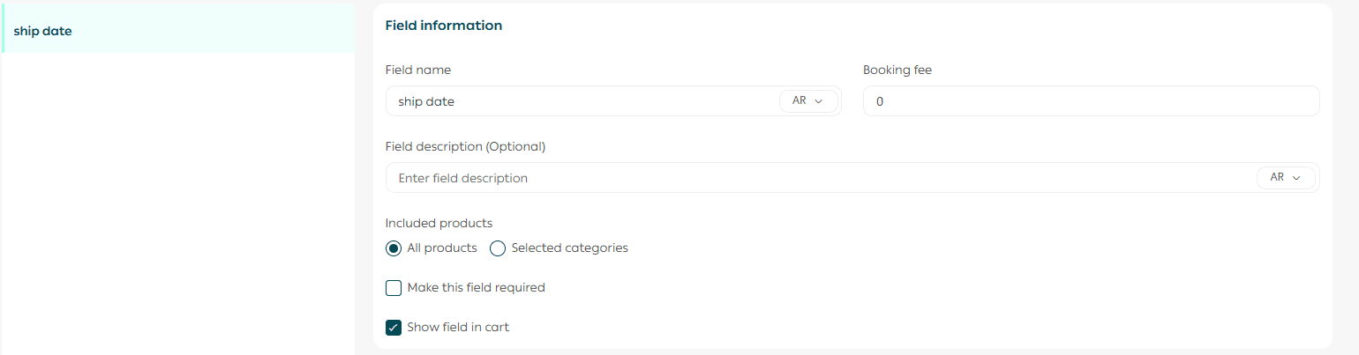The height and width of the screenshot is (355, 1359).
Task: Select the "All products" radio button
Action: pyautogui.click(x=394, y=248)
